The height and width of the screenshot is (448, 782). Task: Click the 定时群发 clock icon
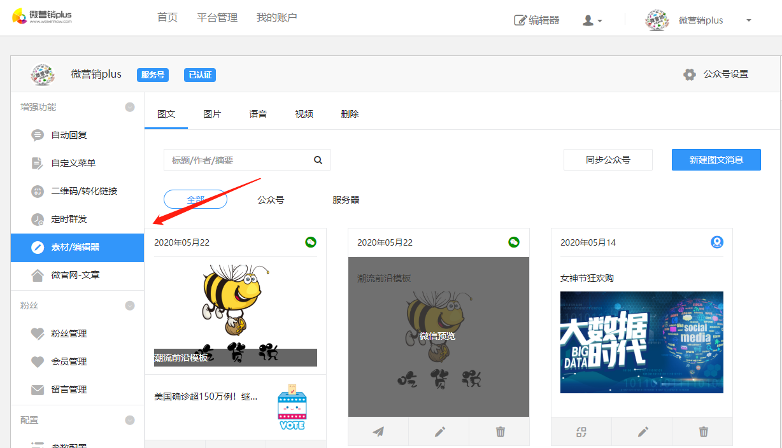(x=38, y=219)
